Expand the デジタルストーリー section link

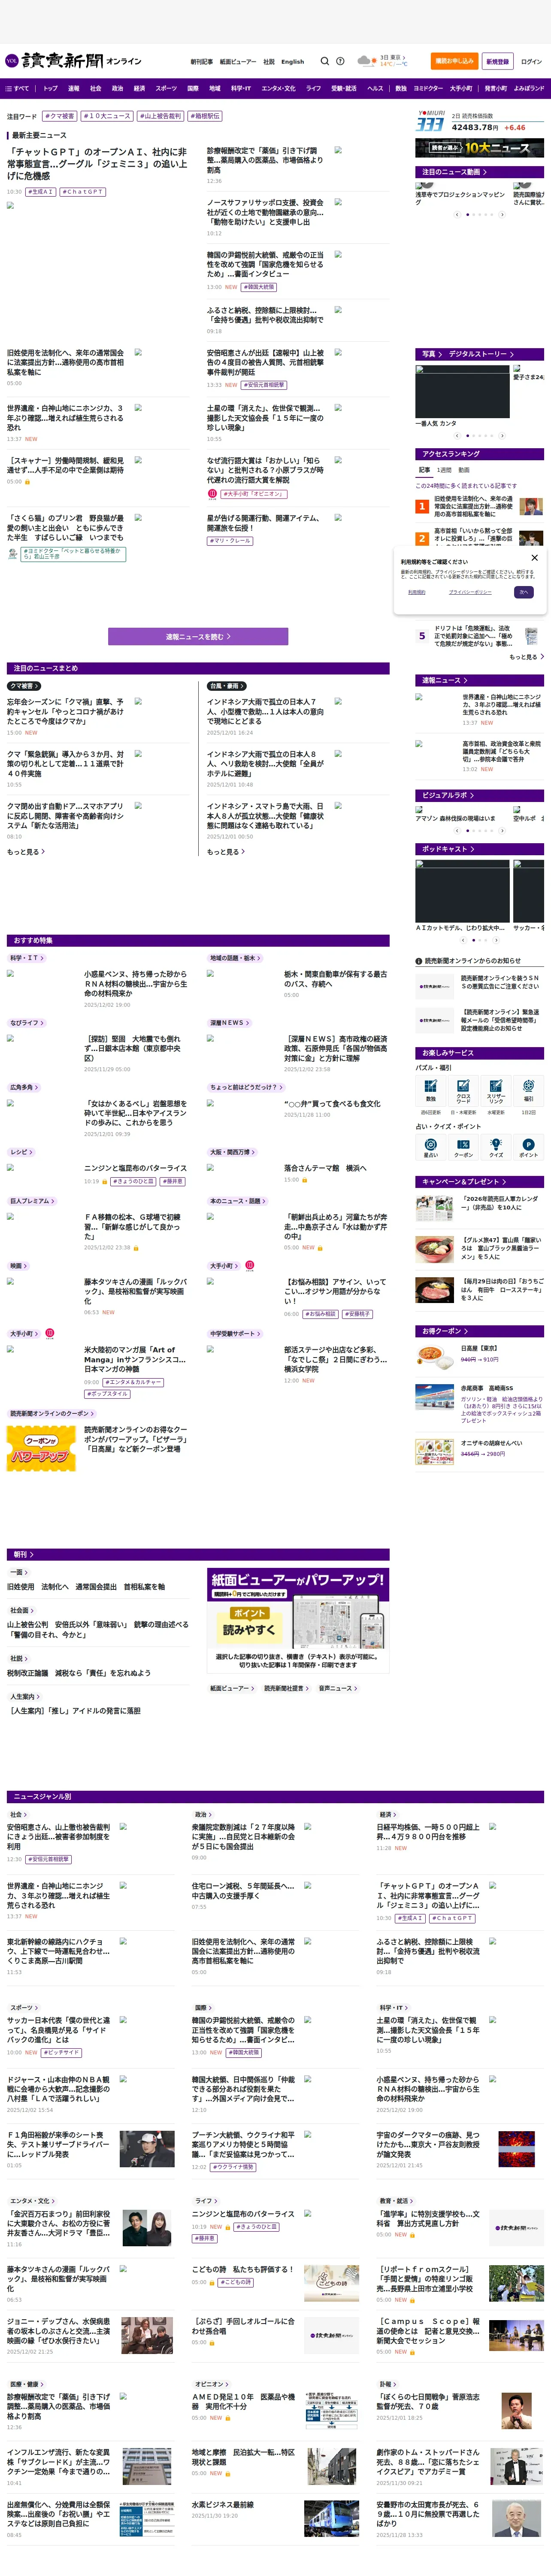click(x=481, y=354)
